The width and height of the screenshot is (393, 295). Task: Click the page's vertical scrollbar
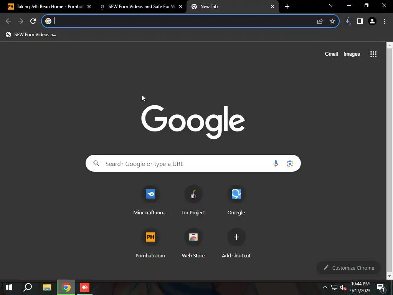(x=390, y=161)
